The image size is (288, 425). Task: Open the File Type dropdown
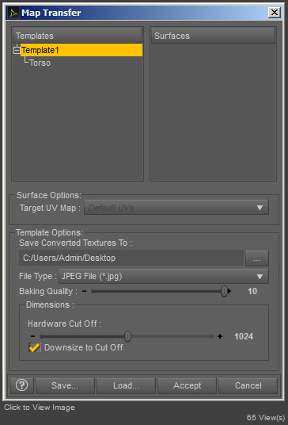tap(164, 276)
